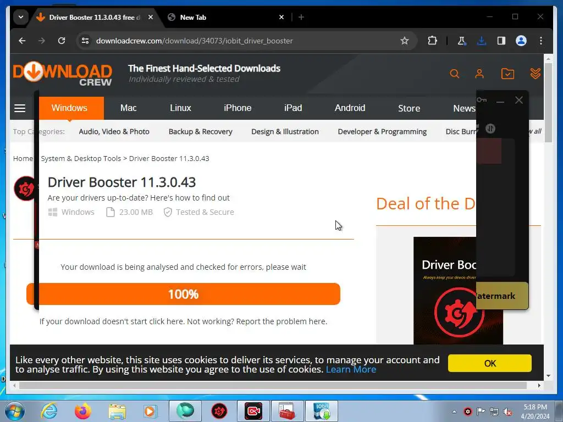The width and height of the screenshot is (563, 422).
Task: Open the Windows Start menu
Action: (x=15, y=411)
